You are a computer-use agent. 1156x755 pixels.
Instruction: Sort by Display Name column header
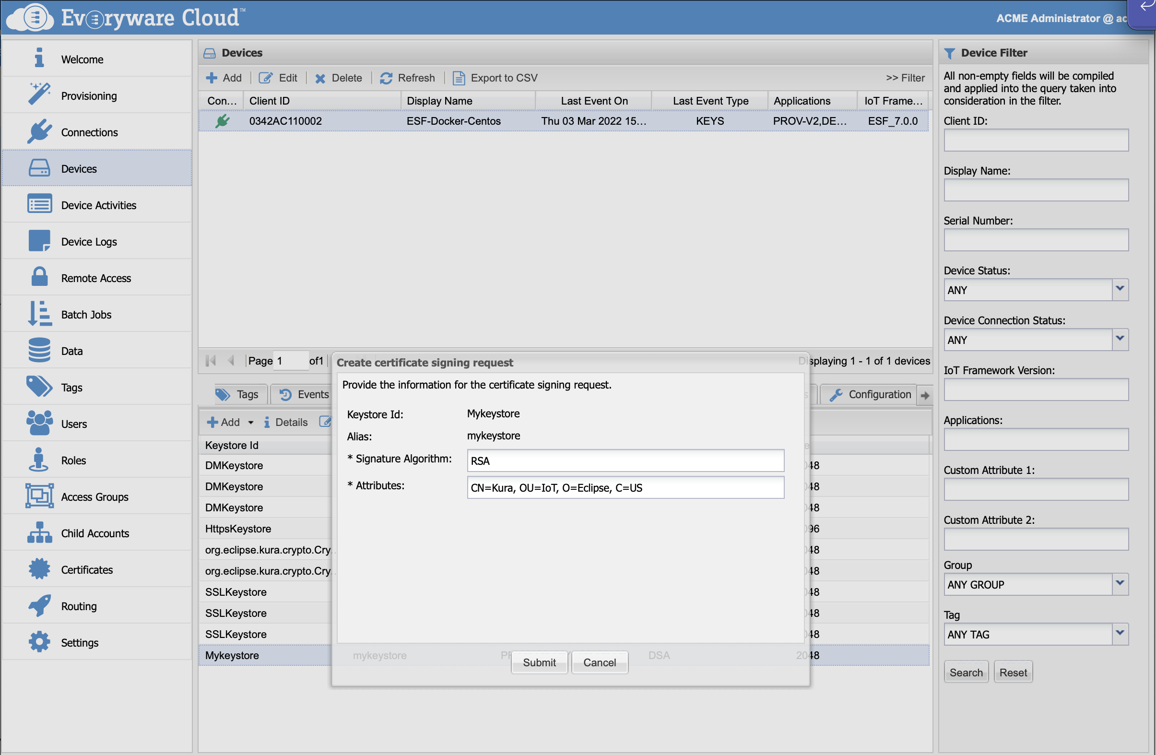point(468,101)
